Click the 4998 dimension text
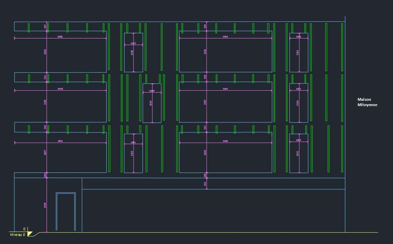The image size is (393, 244). click(x=60, y=89)
